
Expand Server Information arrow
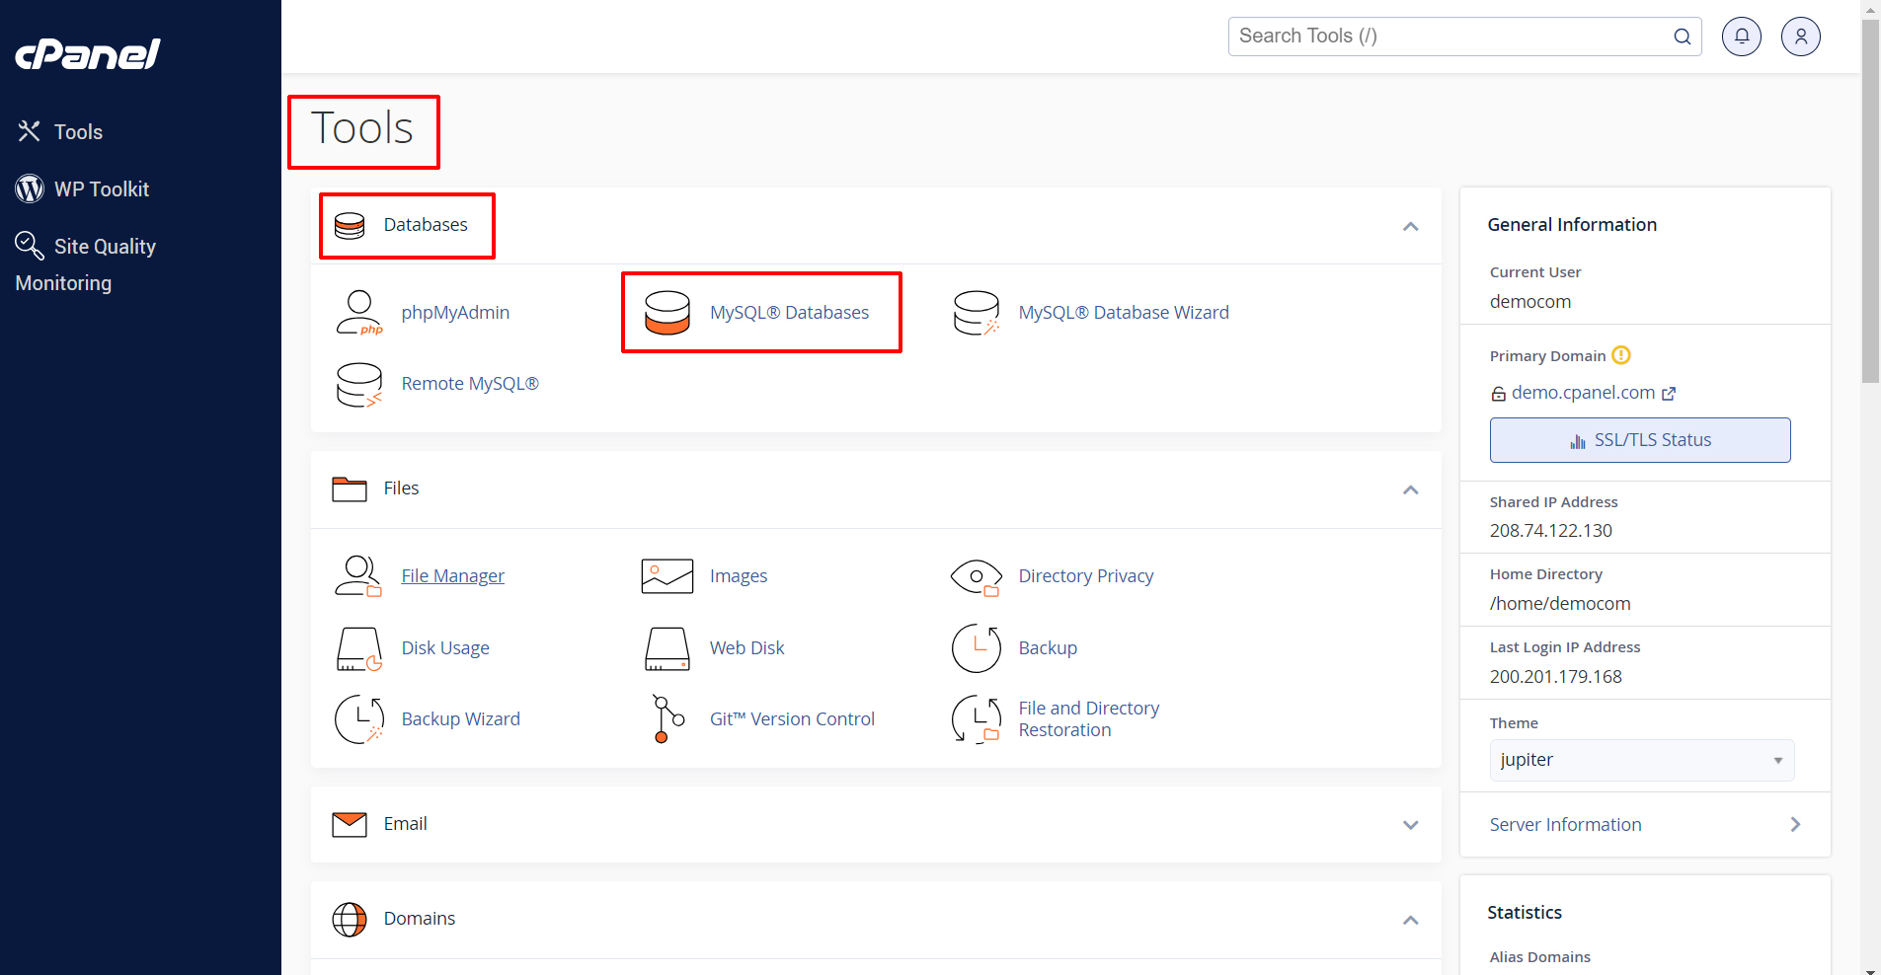[x=1794, y=825]
